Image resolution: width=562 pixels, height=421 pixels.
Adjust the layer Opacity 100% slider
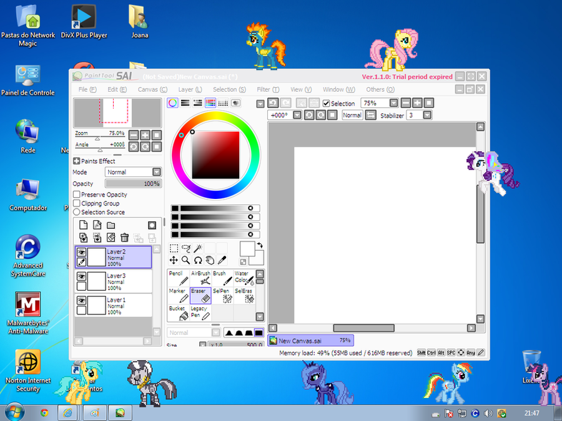[133, 183]
